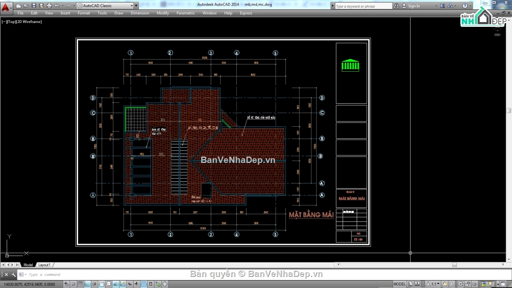The image size is (512, 288).
Task: Open the AutoCAD application menu logo
Action: pyautogui.click(x=6, y=7)
